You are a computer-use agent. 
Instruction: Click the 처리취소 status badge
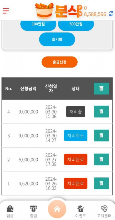[x=76, y=135]
